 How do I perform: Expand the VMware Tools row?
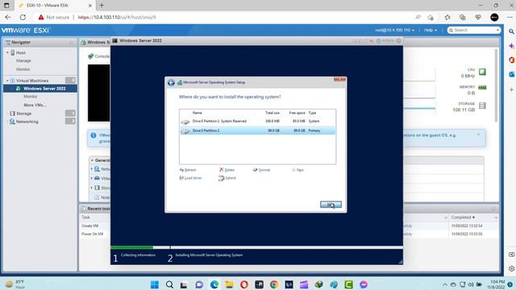coord(92,178)
